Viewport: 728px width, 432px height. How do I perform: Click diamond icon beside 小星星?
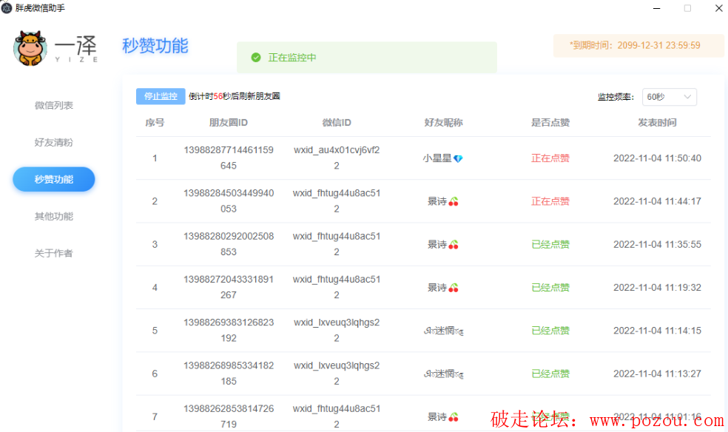[458, 158]
